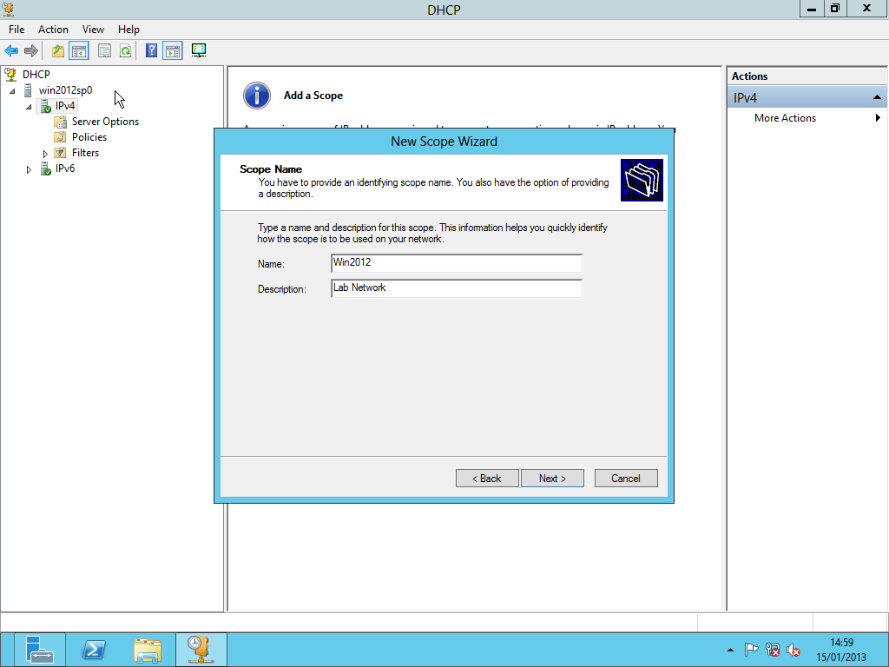Image resolution: width=889 pixels, height=667 pixels.
Task: Click the Back arrow toolbar icon
Action: pos(11,51)
